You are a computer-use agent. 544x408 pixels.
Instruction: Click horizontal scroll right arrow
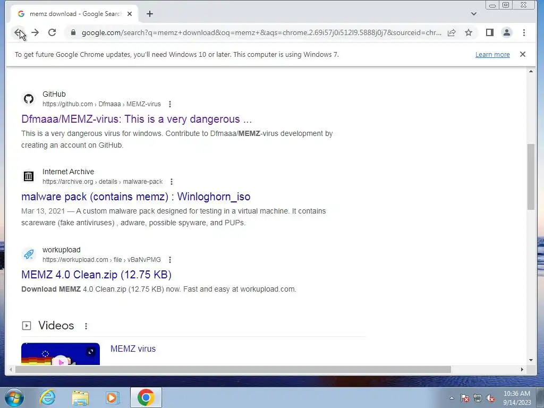[522, 370]
